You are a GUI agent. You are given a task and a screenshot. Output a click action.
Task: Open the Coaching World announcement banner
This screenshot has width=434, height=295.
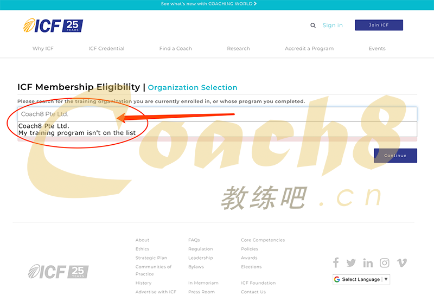click(209, 4)
